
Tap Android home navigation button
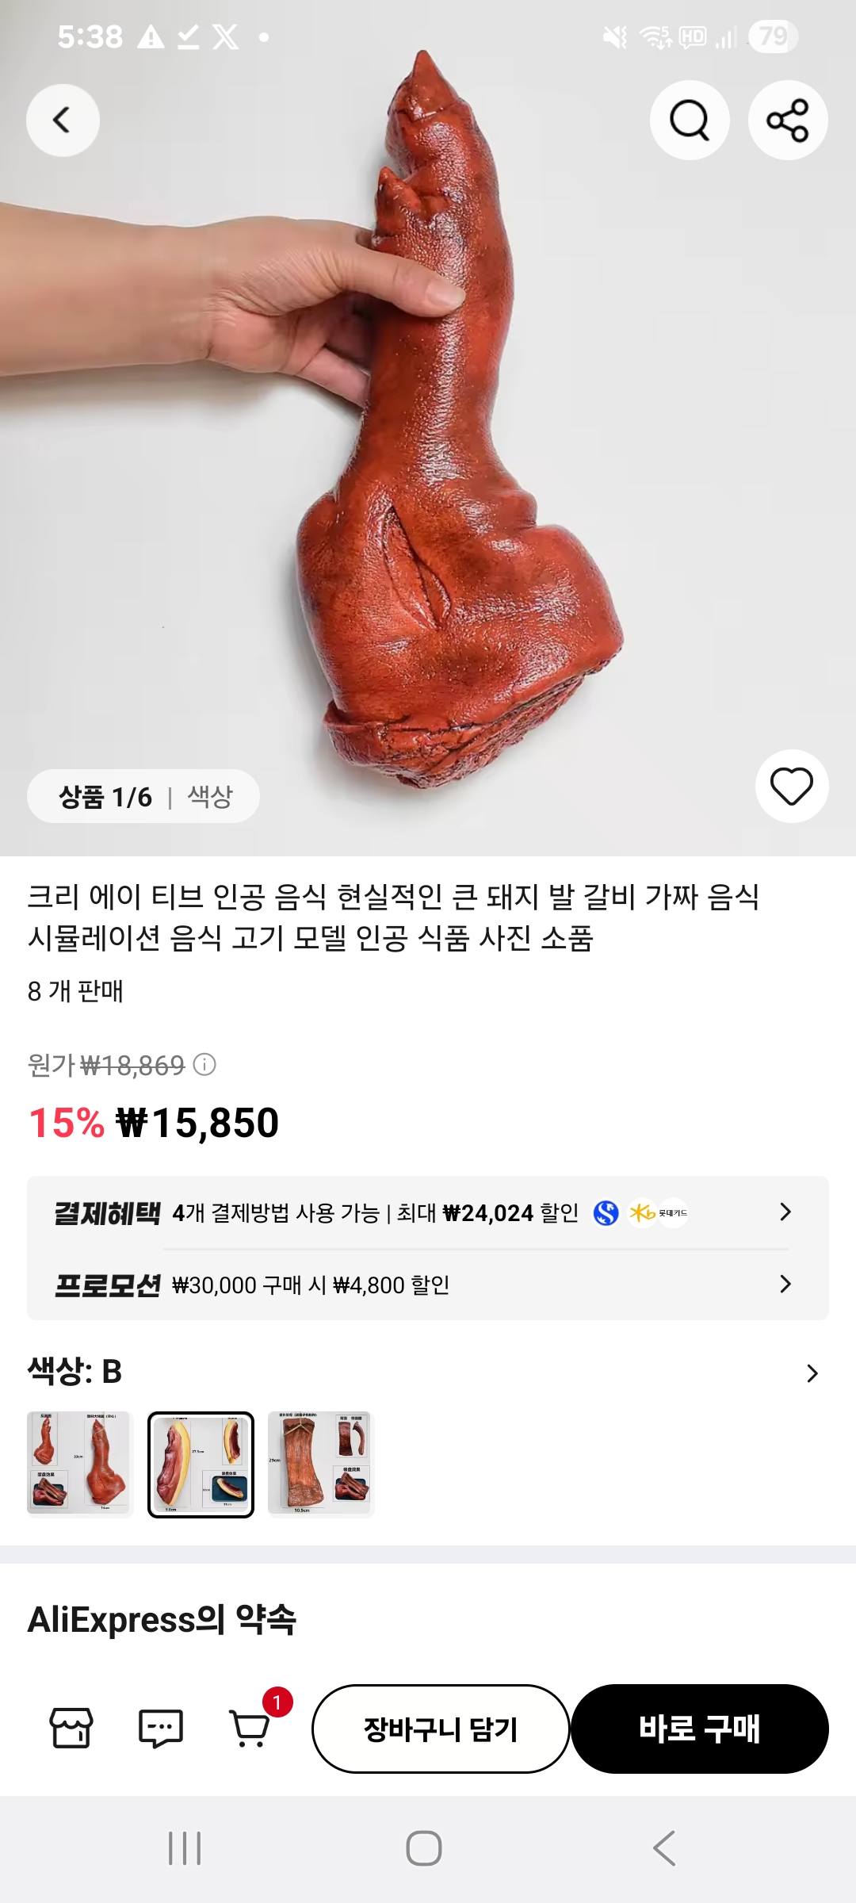point(424,1848)
